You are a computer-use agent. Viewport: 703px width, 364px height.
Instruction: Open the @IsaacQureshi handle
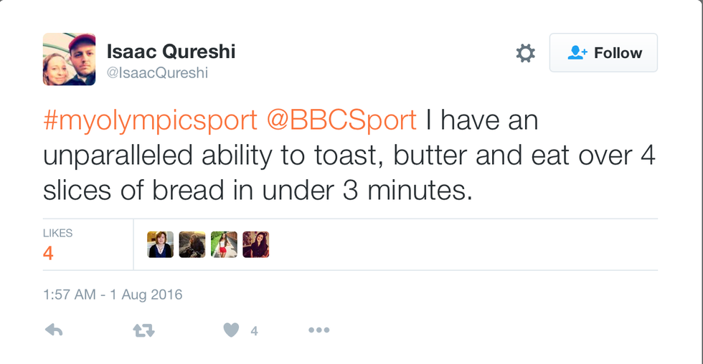point(157,73)
